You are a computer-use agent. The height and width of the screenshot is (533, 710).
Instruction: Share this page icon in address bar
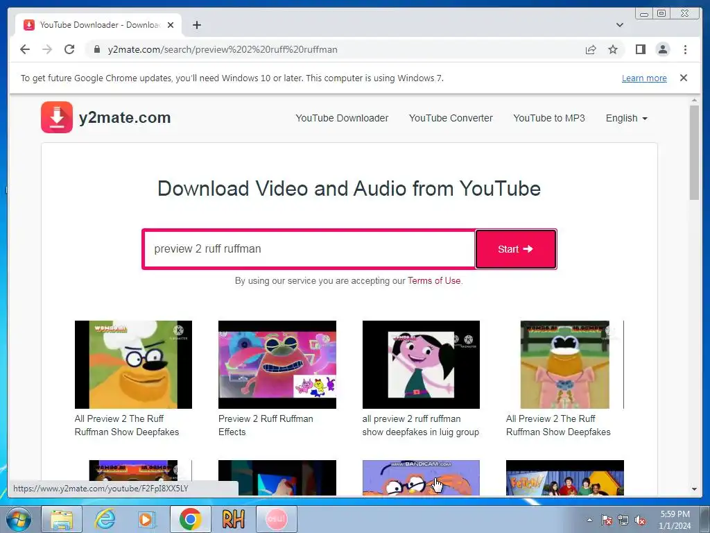[591, 49]
